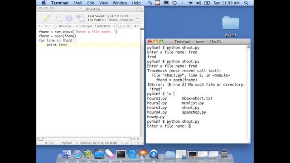The height and width of the screenshot is (163, 290).
Task: Open the pink USB-drive app in Dock
Action: point(110,154)
